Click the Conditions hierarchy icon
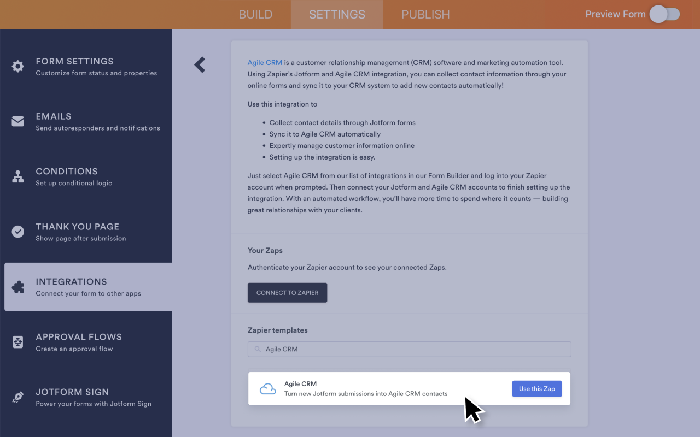 click(x=18, y=176)
